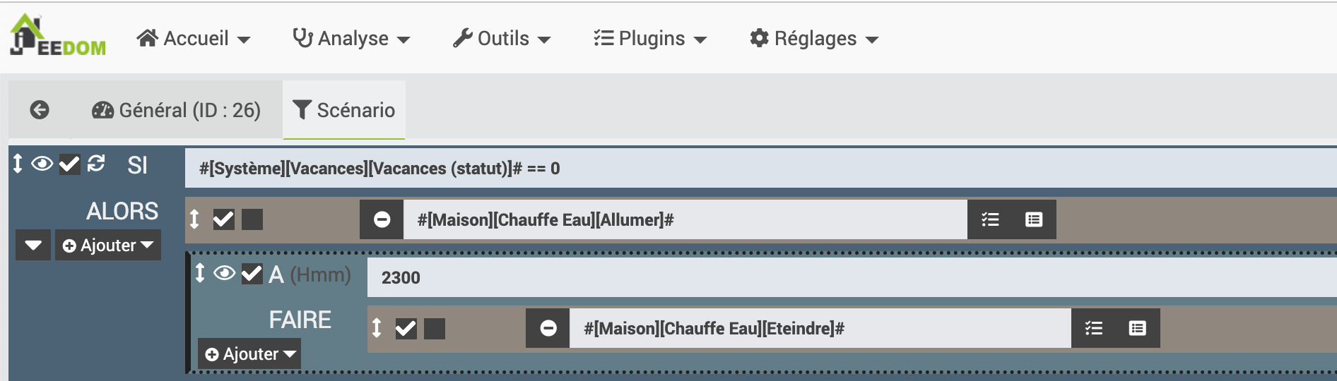The image size is (1337, 381).
Task: Open the Réglages menu
Action: tap(814, 38)
